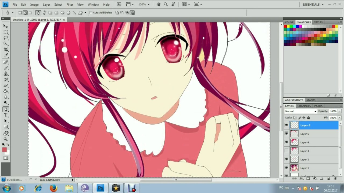Hide Layer 6 visibility eye
344x193 pixels.
(x=286, y=125)
